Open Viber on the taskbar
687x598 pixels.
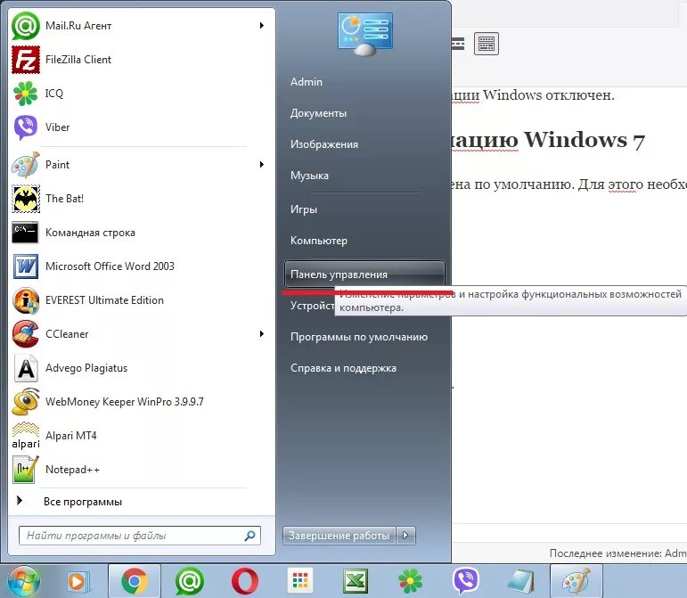[x=465, y=581]
